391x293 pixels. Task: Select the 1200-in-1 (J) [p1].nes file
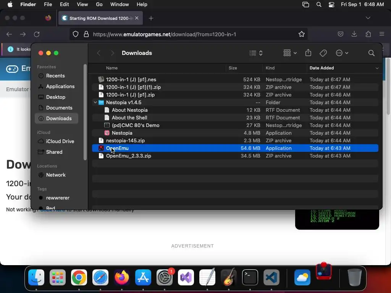coord(235,79)
